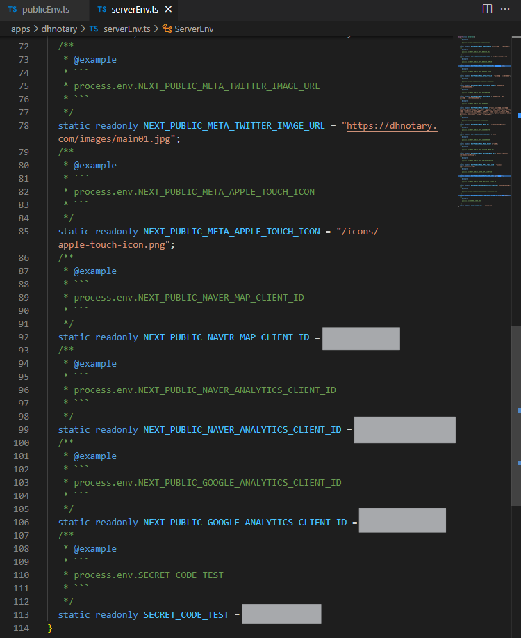Expand the ServerEnv symbol breadcrumb
The image size is (521, 638).
pyautogui.click(x=194, y=29)
